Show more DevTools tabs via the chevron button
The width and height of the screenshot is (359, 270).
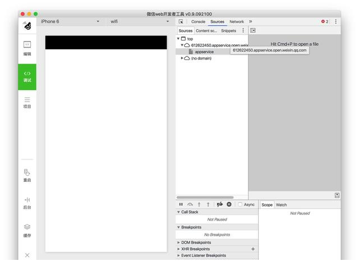[251, 21]
